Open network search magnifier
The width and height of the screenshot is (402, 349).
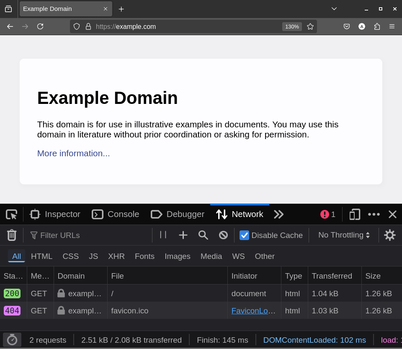tap(203, 235)
